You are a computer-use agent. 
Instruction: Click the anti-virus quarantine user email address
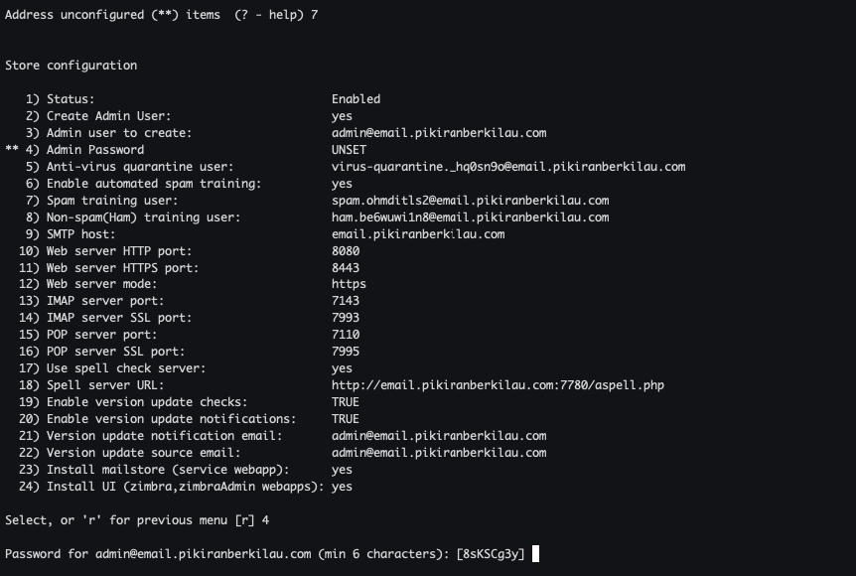(507, 167)
